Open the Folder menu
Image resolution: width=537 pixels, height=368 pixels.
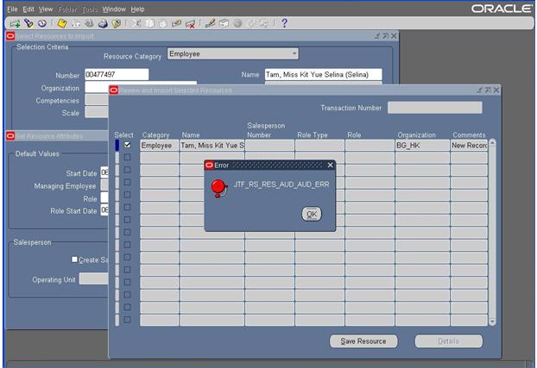pyautogui.click(x=67, y=9)
